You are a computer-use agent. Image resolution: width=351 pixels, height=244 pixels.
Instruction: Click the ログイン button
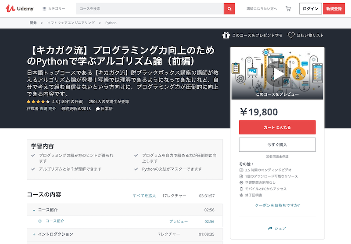point(310,8)
